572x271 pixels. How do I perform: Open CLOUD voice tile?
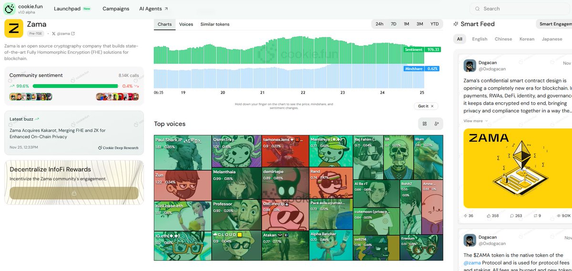tap(237, 246)
